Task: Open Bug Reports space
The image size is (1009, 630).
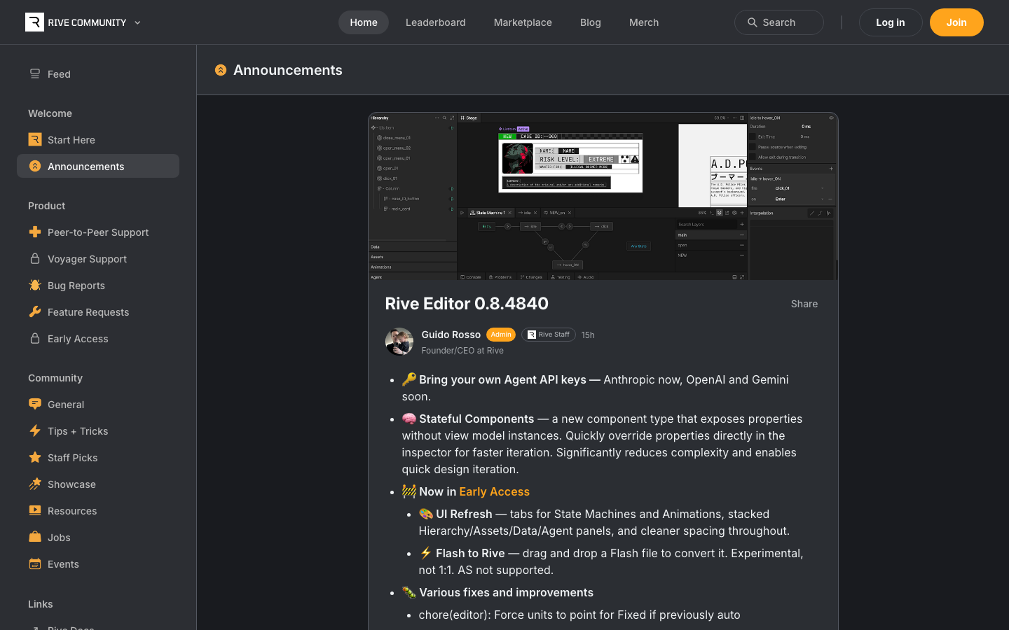Action: coord(98,285)
